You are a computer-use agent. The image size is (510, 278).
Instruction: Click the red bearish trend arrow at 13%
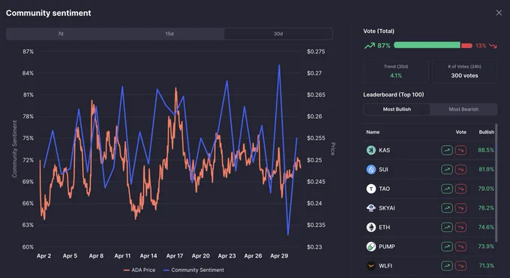click(493, 46)
